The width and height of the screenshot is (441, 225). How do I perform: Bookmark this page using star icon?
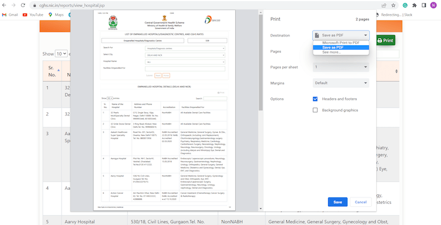(393, 5)
